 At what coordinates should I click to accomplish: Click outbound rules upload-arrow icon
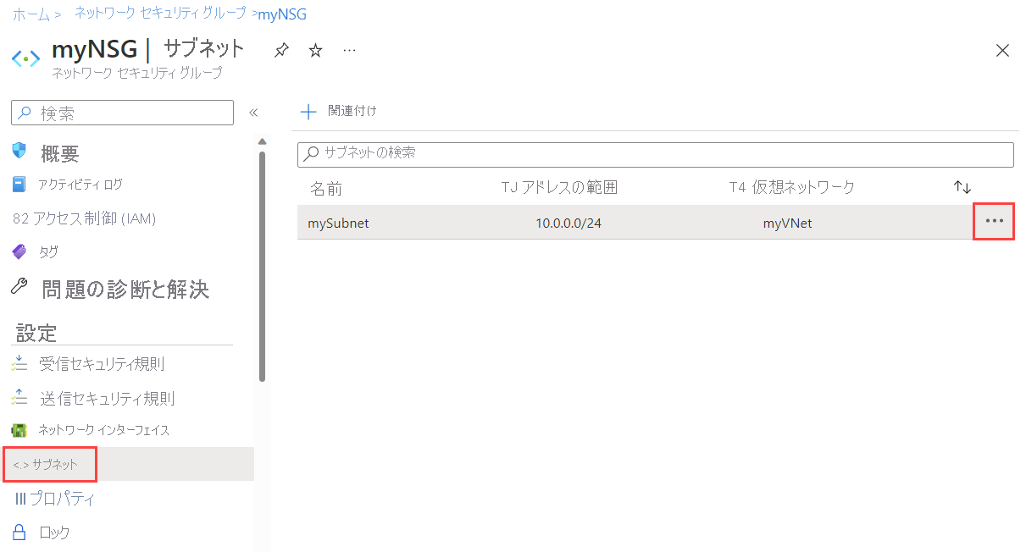pos(19,397)
